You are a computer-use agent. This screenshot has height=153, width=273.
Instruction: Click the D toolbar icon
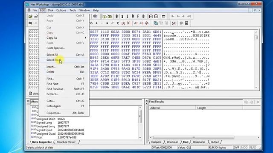click(x=143, y=16)
